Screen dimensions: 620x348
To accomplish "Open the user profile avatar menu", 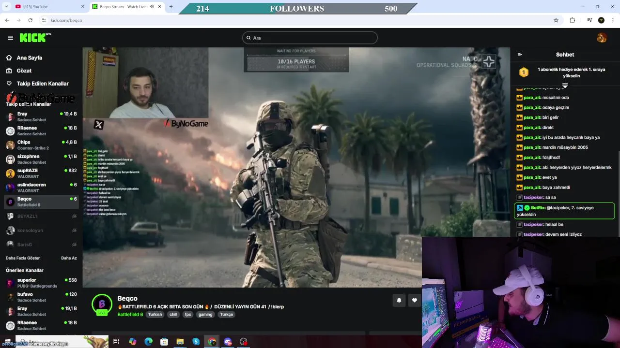I will point(602,38).
